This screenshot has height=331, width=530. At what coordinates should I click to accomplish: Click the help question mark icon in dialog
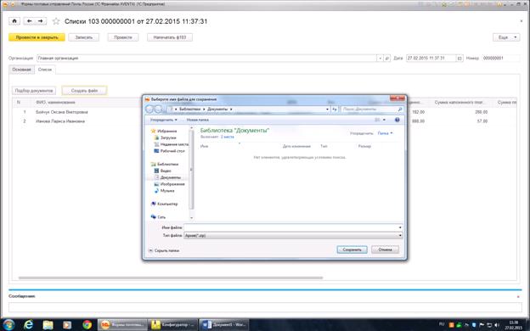tap(397, 120)
